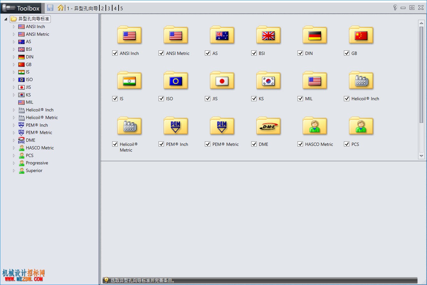Viewport: 427px width, 285px height.
Task: Select MIL in the standards tree
Action: point(29,102)
